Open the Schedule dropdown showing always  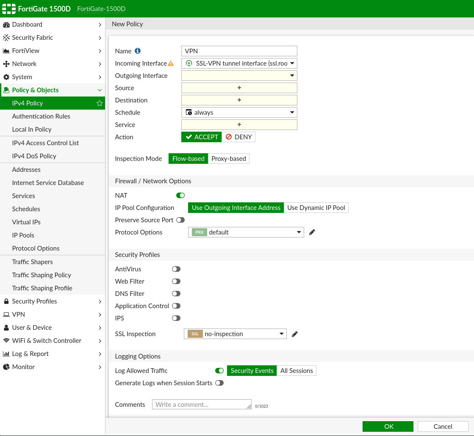pos(239,113)
